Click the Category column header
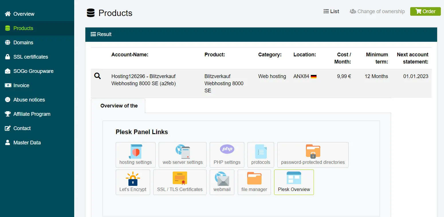444x217 pixels. click(270, 55)
